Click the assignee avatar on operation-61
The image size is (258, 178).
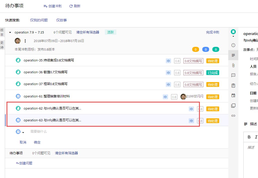[x=183, y=97]
